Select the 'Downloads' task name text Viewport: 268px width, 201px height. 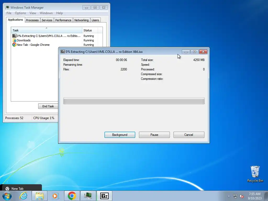click(24, 40)
